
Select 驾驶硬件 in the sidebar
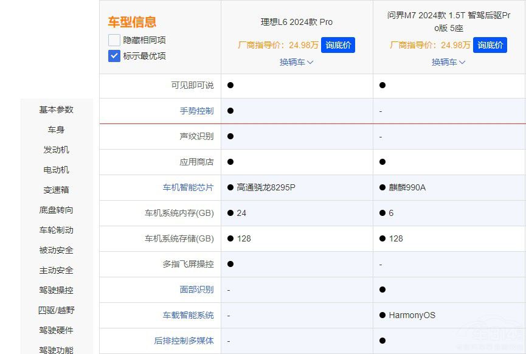click(57, 330)
